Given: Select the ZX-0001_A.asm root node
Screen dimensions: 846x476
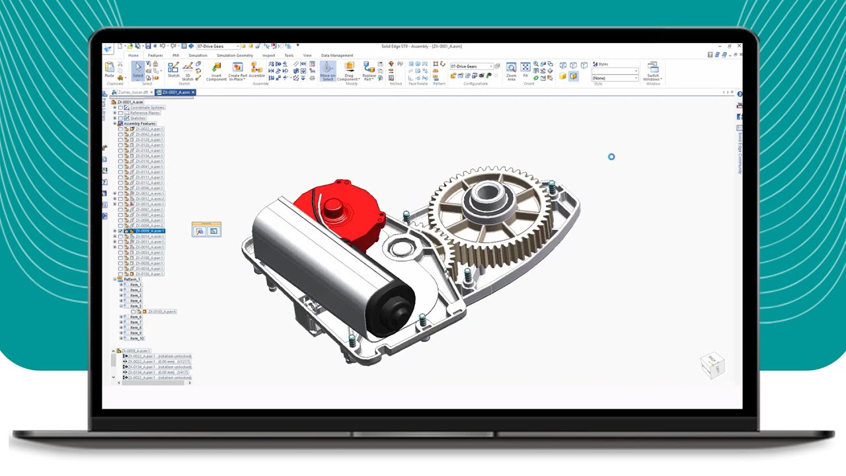Looking at the screenshot, I should 130,102.
